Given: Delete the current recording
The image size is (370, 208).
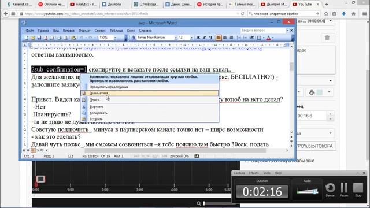Looking at the screenshot, I should click(330, 190).
